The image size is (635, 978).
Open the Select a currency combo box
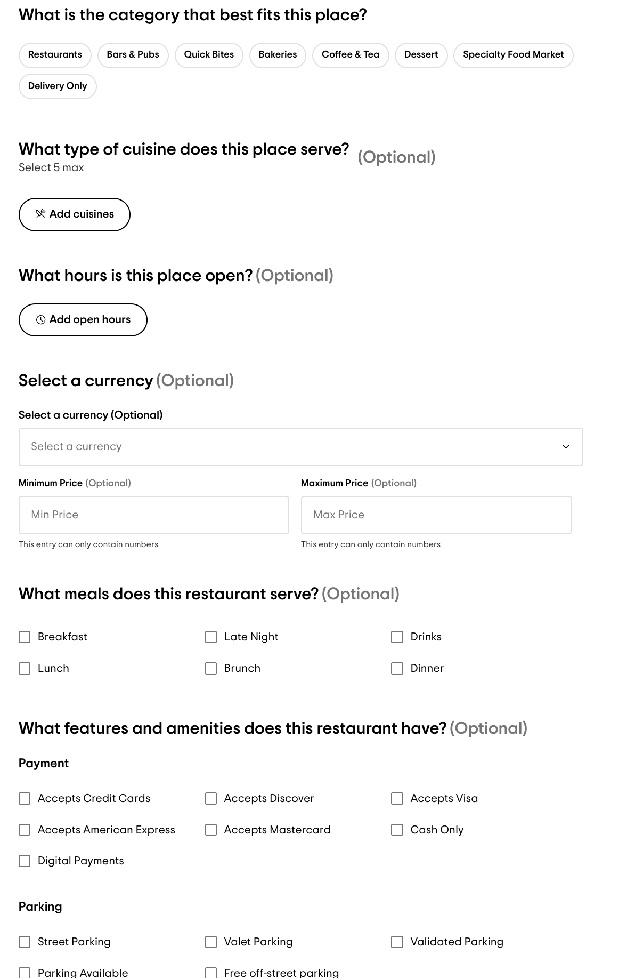(x=300, y=447)
